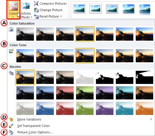Click the Compress Pictures label
Image resolution: width=155 pixels, height=136 pixels.
pos(53,4)
